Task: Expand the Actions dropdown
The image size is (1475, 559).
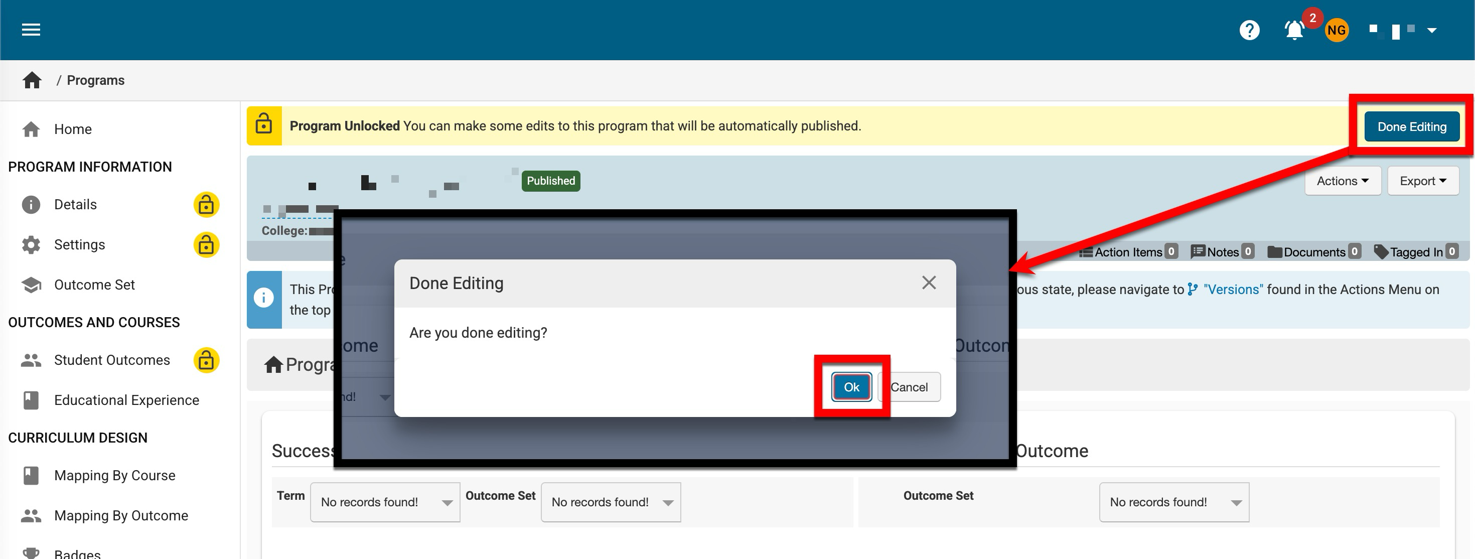Action: coord(1342,181)
